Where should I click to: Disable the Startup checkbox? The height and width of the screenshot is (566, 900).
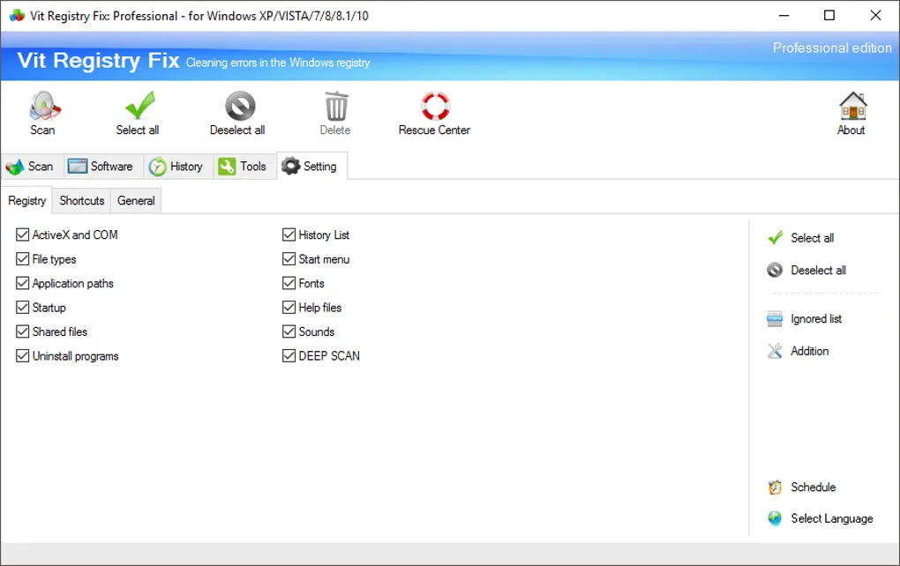point(22,307)
